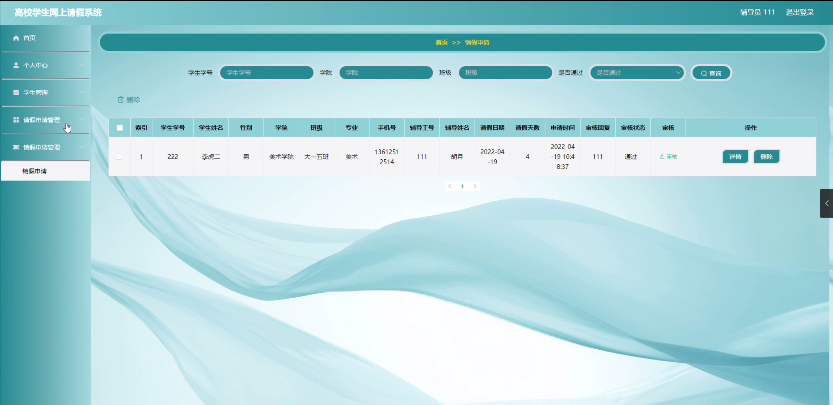Check the checkbox for row 1
Screen dimensions: 833x405
119,157
